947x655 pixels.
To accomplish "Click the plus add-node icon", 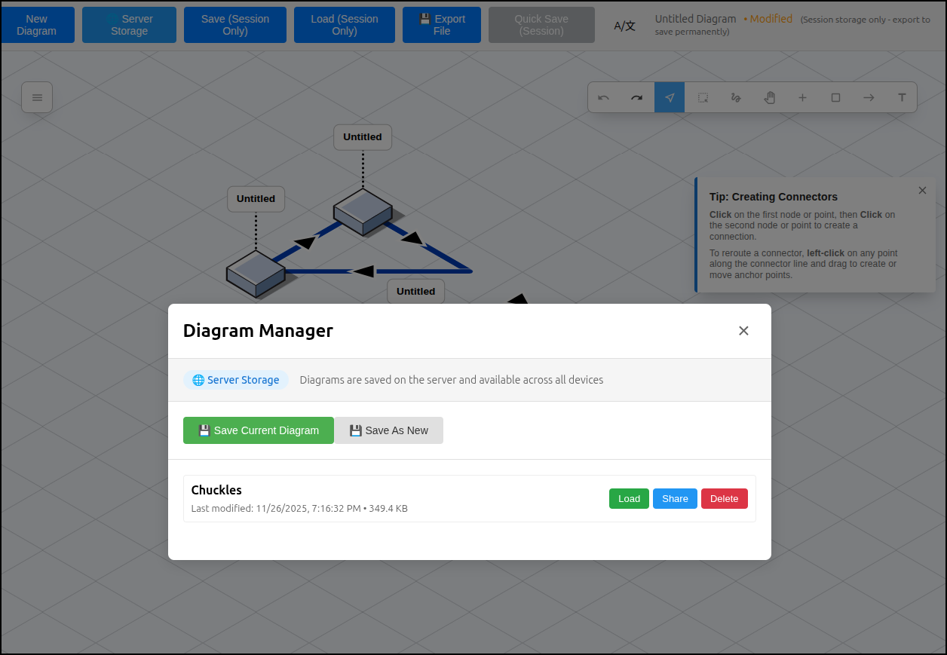I will pos(802,98).
